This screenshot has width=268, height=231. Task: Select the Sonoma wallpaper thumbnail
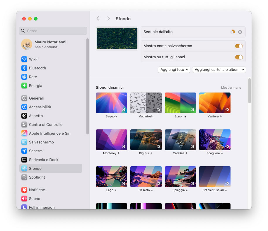[x=180, y=103]
